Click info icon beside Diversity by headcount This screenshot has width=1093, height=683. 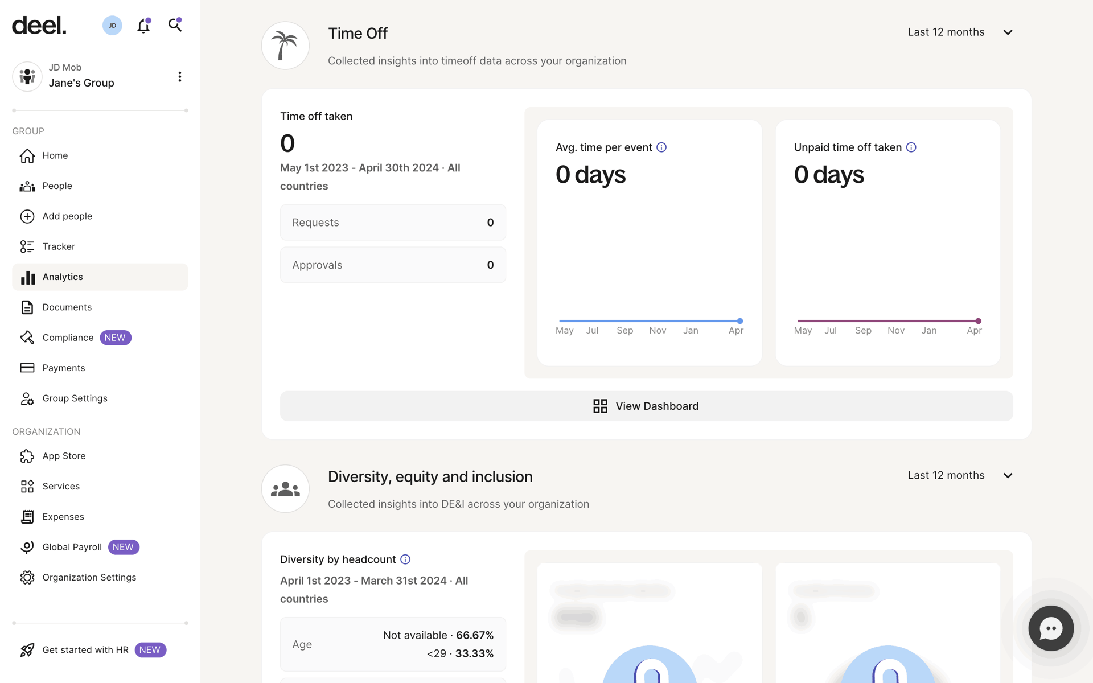[x=405, y=559]
